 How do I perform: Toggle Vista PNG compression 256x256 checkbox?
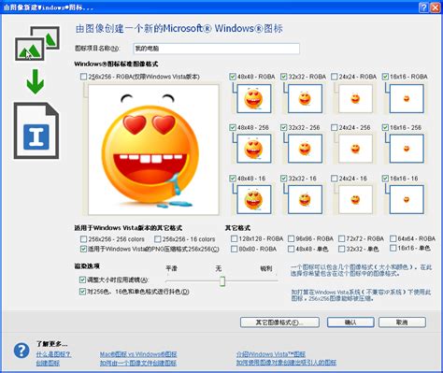[83, 249]
